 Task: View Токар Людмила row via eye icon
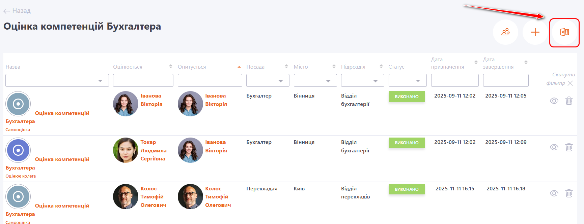(x=554, y=147)
